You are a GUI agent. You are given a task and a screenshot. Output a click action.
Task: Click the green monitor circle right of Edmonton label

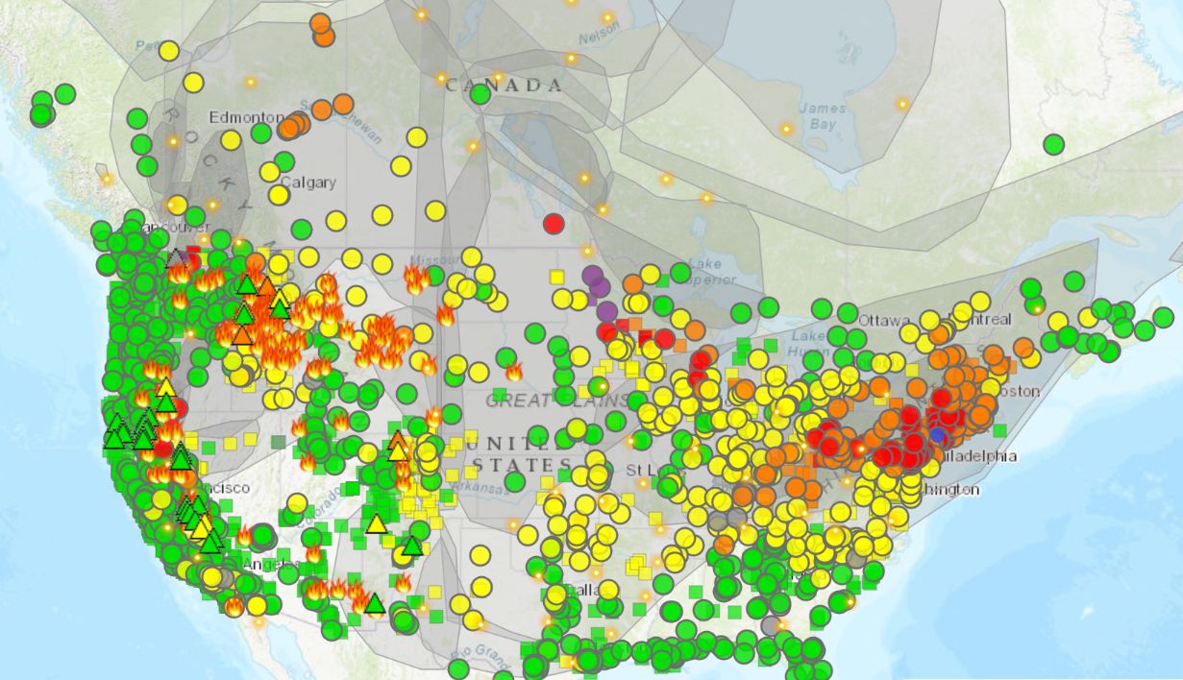(x=261, y=133)
